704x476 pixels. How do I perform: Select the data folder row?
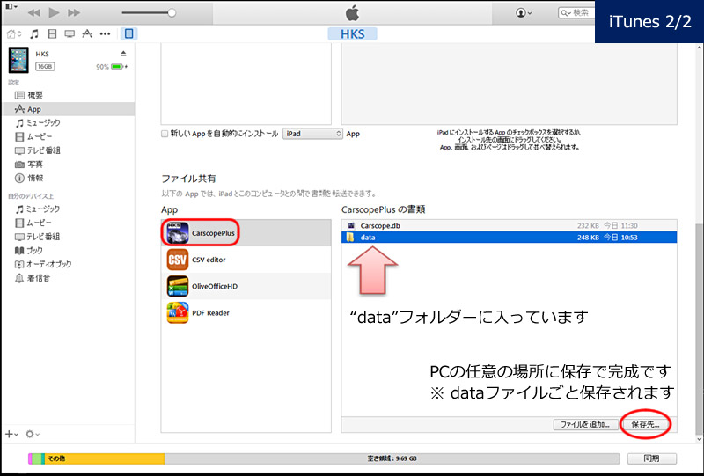pos(510,237)
